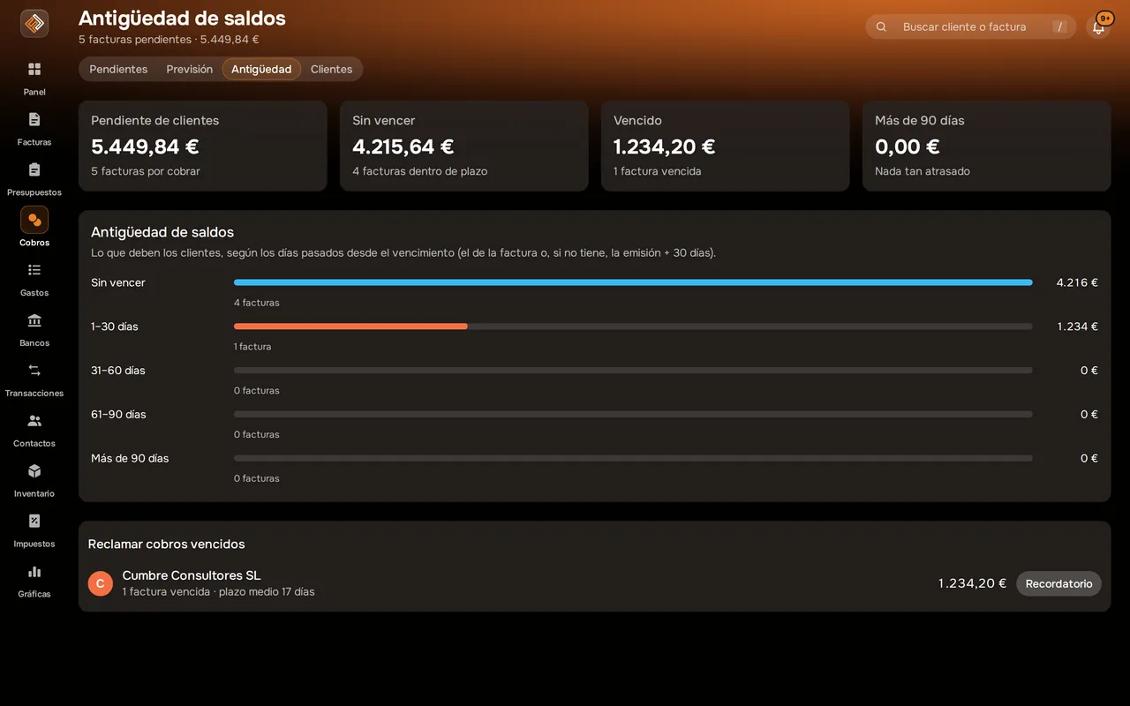Click the 1.234,20 € amount beside Recordatorio
1130x706 pixels.
pyautogui.click(x=972, y=583)
